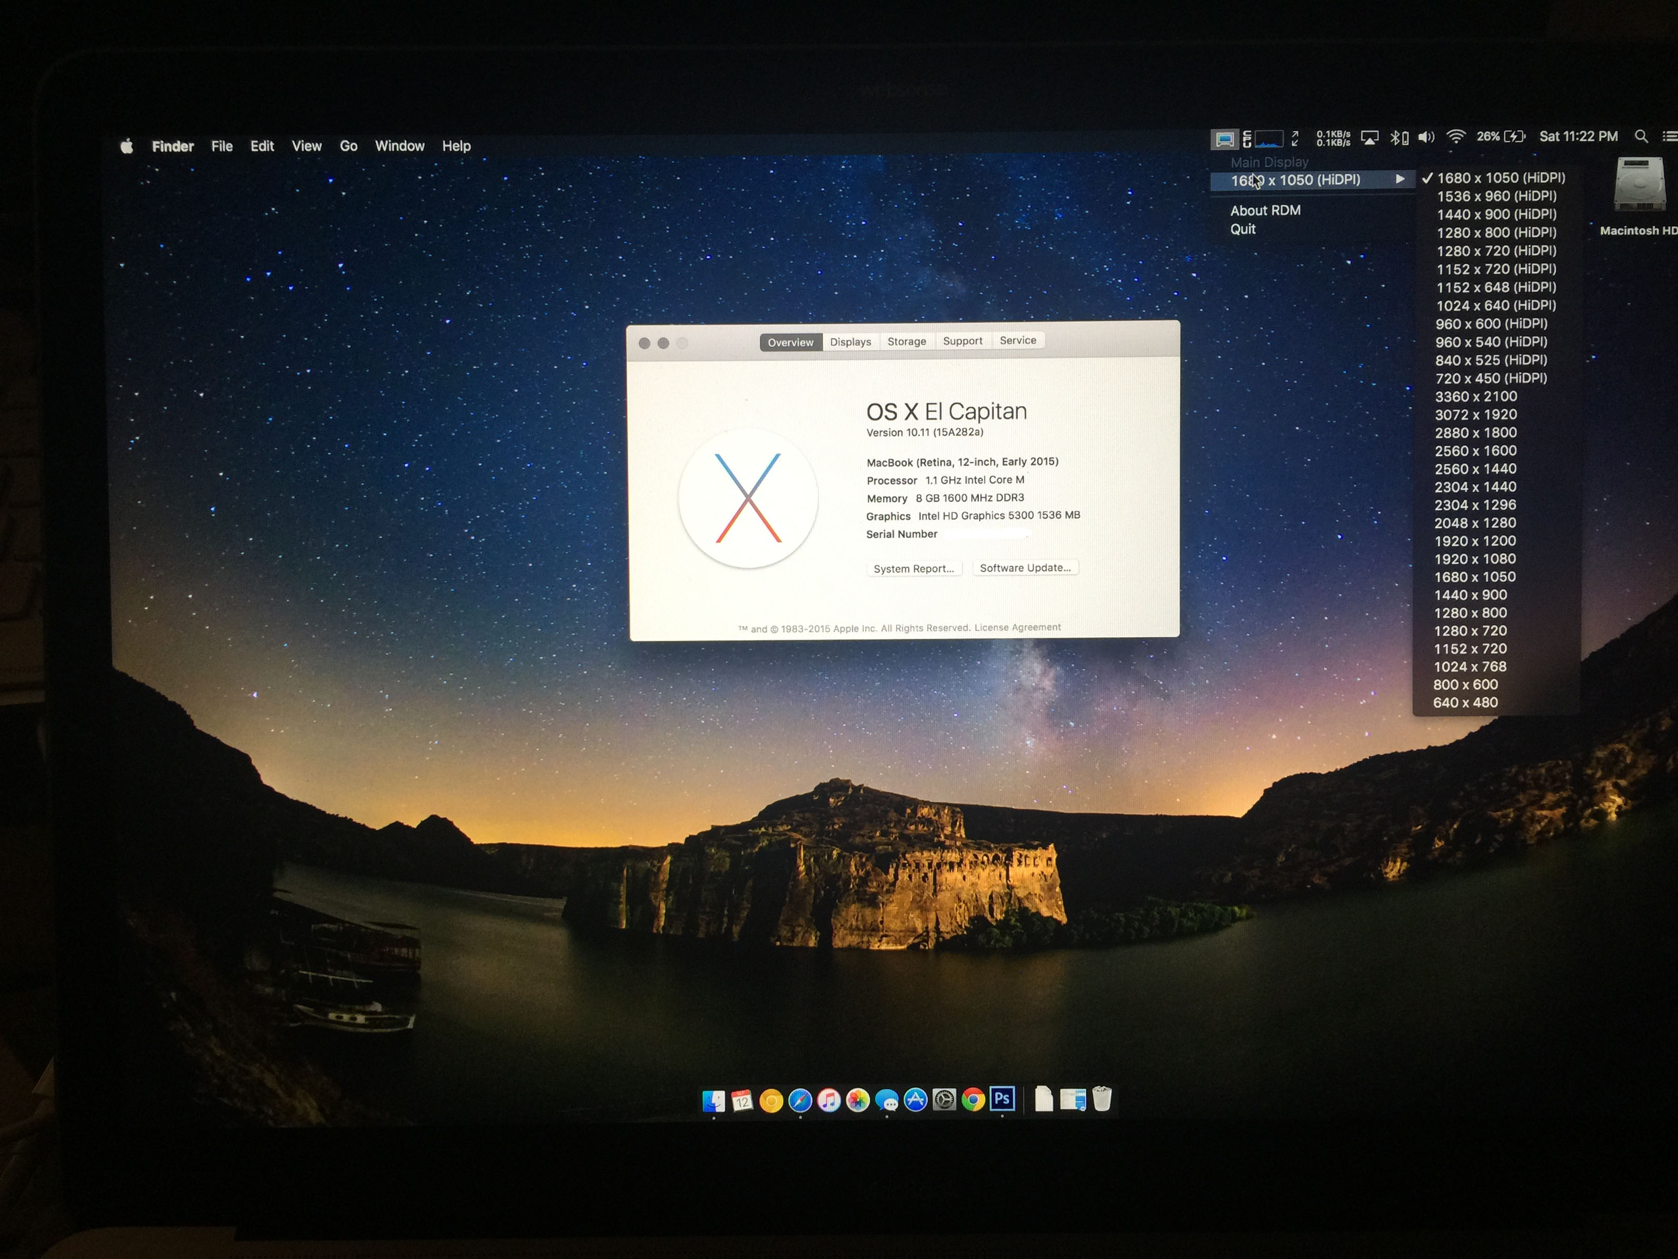Choose the 3360 x 2100 resolution
The width and height of the screenshot is (1678, 1259).
point(1475,397)
